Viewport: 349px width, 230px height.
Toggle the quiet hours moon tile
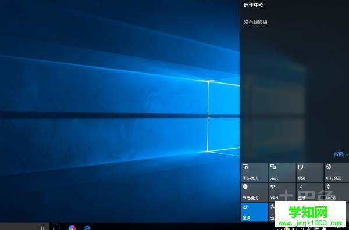pyautogui.click(x=272, y=212)
